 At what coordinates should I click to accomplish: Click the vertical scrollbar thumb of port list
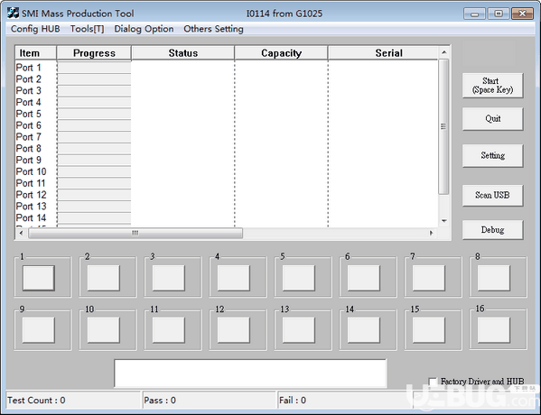coord(443,126)
